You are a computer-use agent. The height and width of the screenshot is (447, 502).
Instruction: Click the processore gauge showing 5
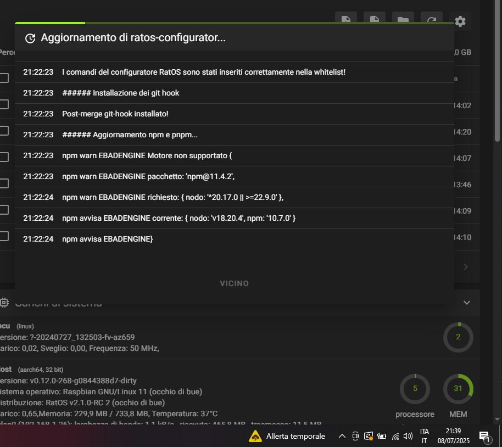click(415, 389)
